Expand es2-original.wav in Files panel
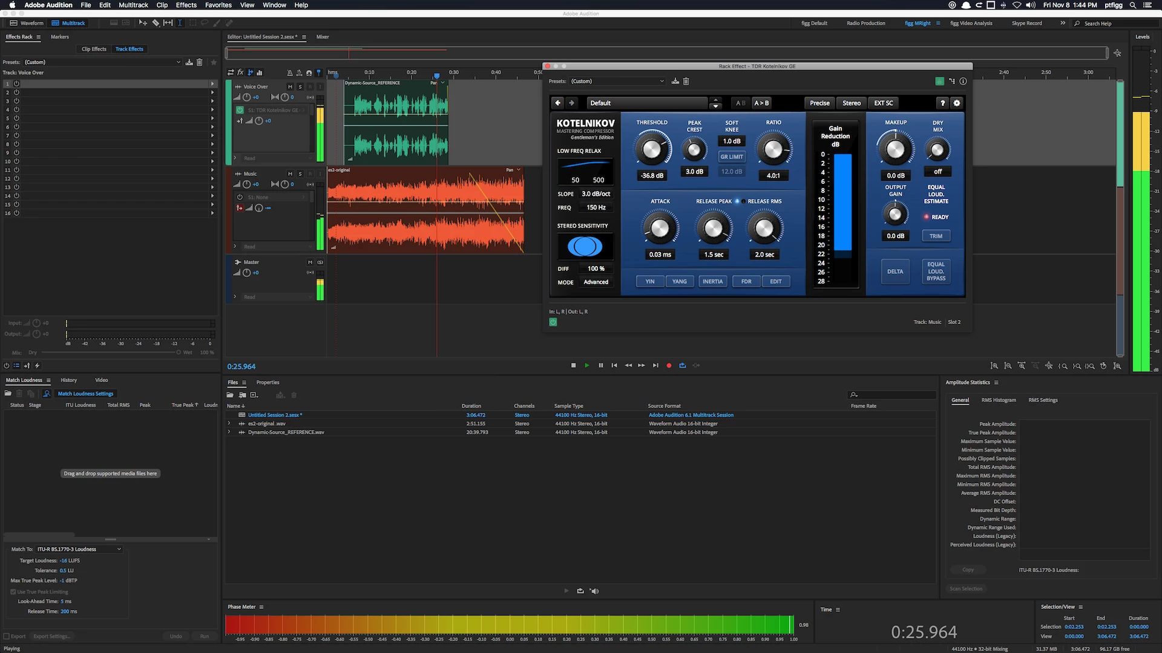The width and height of the screenshot is (1162, 653). 229,423
